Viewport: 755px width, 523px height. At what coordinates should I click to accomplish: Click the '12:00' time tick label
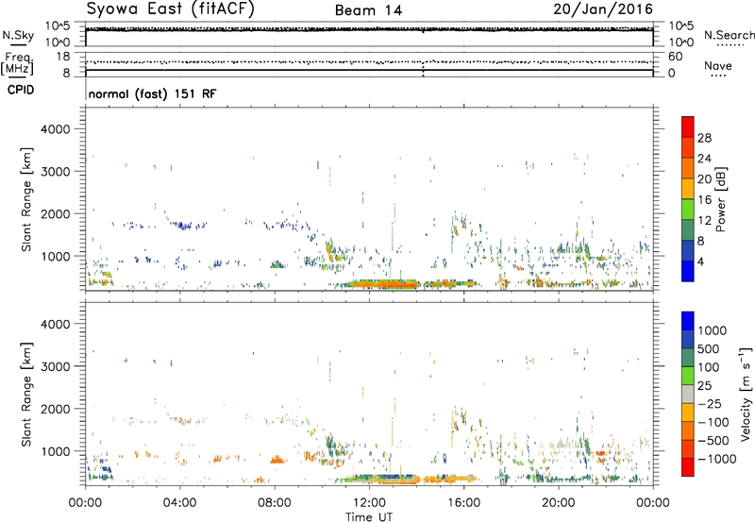[369, 503]
